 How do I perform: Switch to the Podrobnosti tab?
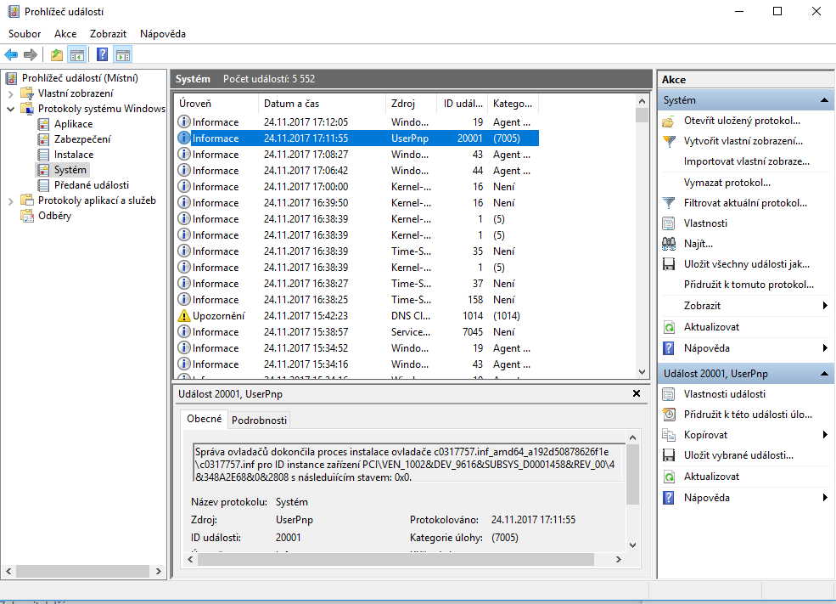(x=260, y=421)
